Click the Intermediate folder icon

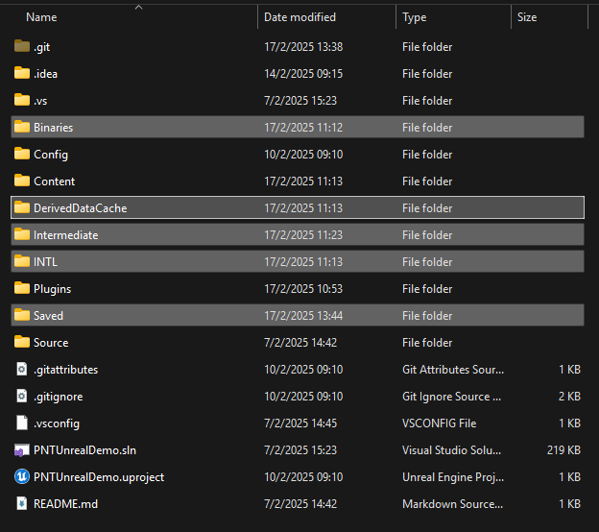pos(22,234)
